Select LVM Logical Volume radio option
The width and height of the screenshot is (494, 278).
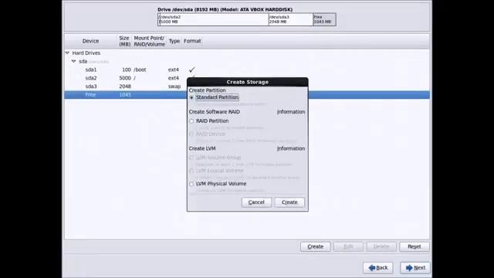(191, 171)
